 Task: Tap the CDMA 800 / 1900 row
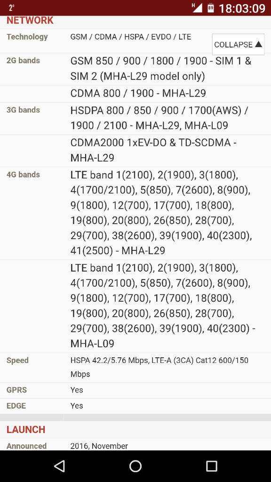135,94
